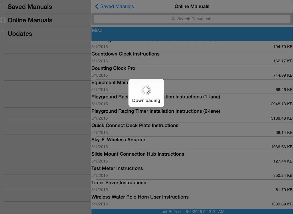Open Playground Racing Timer 1-lane instructions
This screenshot has width=293, height=214.
click(x=192, y=101)
